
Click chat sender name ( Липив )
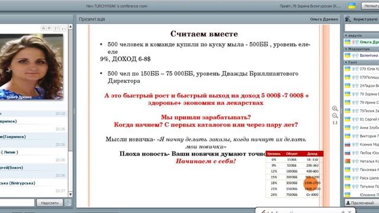point(9,152)
